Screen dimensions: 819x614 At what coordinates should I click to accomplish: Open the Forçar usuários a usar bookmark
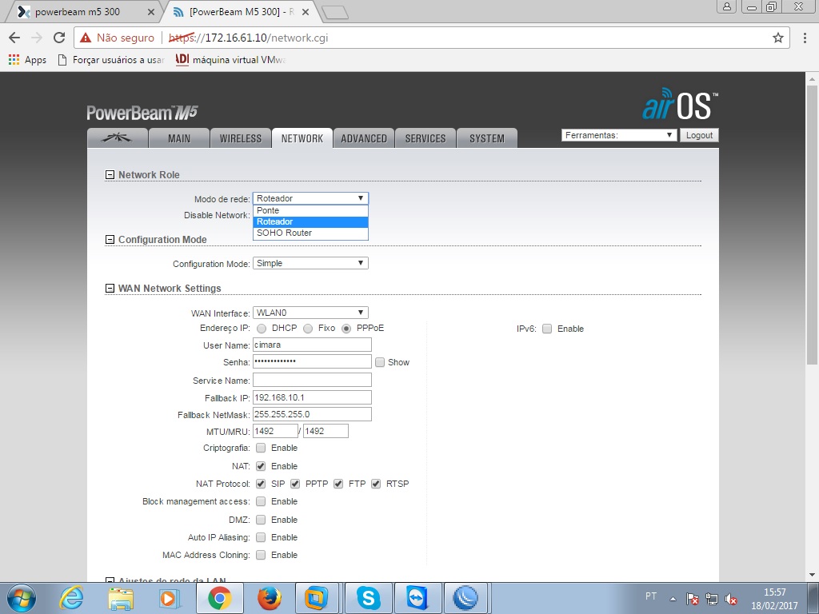coord(111,59)
